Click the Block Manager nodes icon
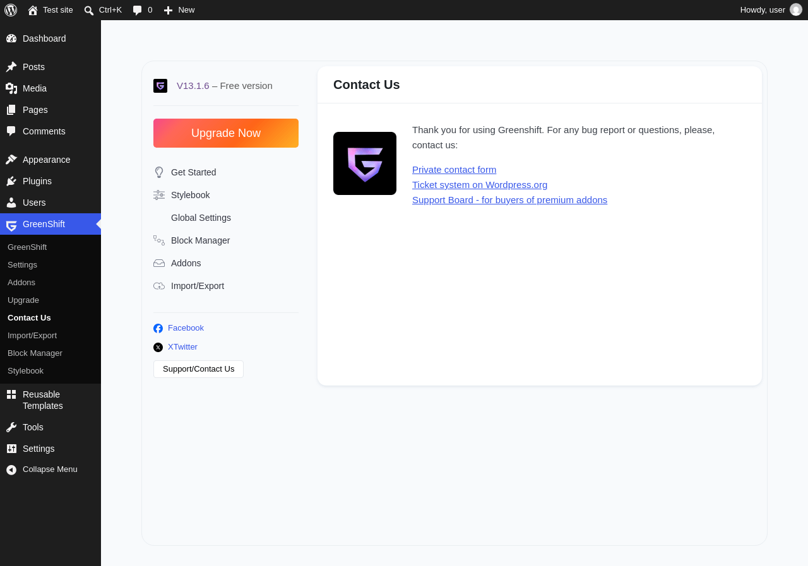The width and height of the screenshot is (808, 566). pos(159,240)
